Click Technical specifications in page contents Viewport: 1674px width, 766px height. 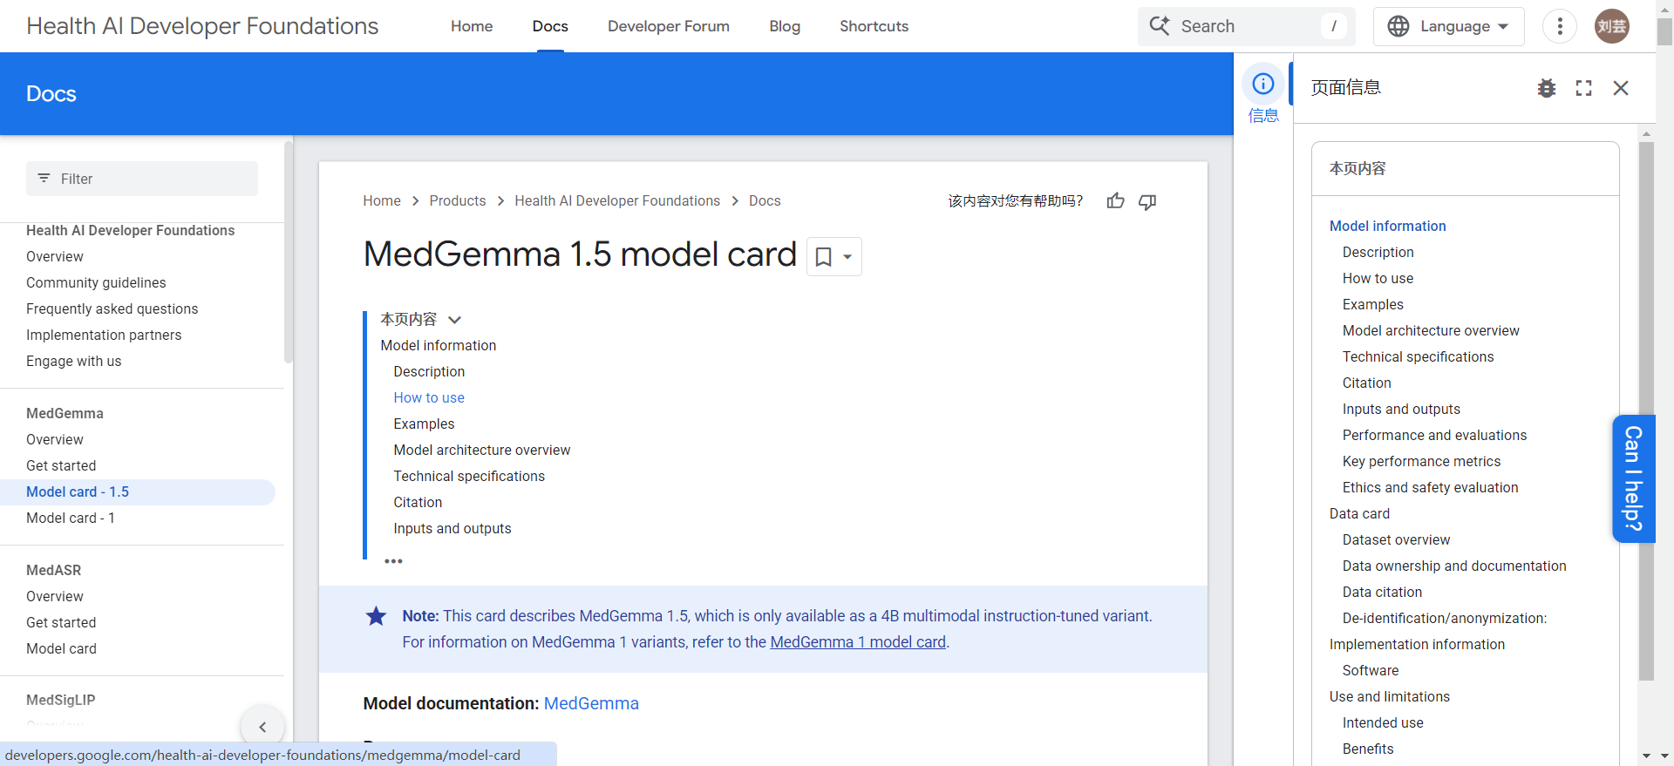point(469,476)
